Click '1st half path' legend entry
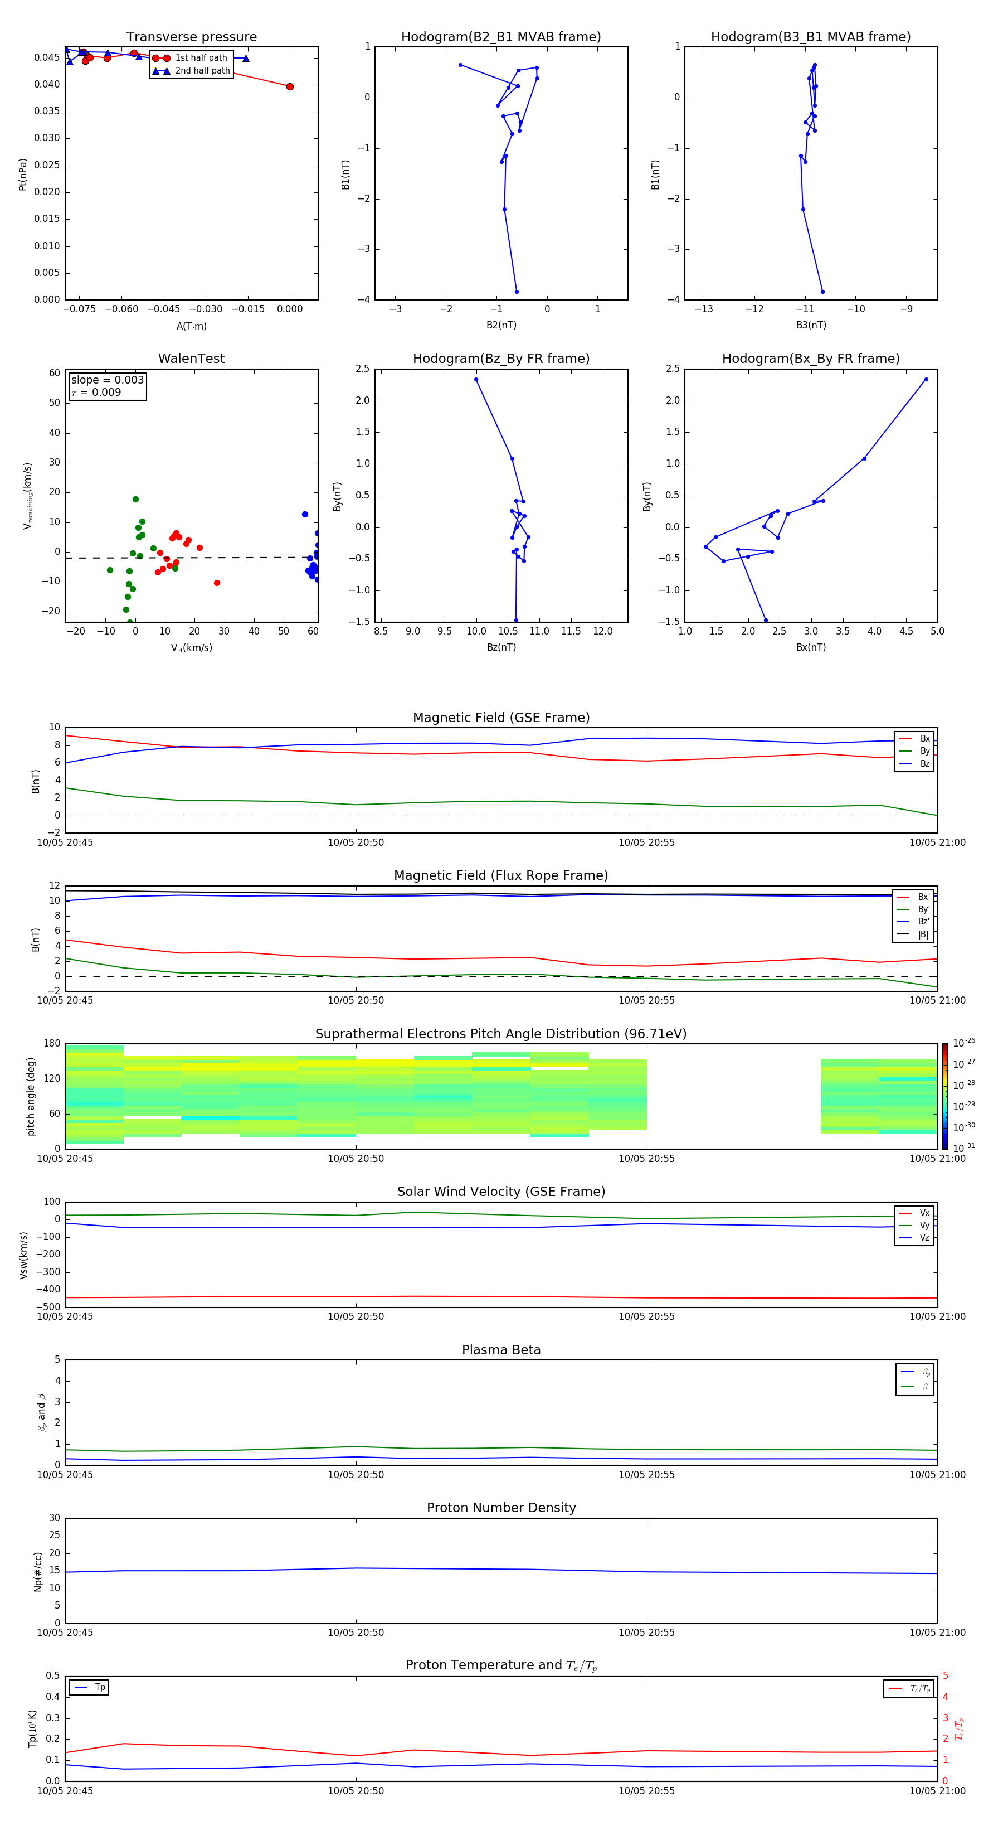Viewport: 1003px width, 1840px height. tap(191, 58)
